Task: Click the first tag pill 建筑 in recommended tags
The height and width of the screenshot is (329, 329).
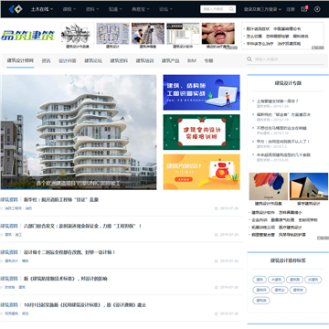Action: [260, 280]
